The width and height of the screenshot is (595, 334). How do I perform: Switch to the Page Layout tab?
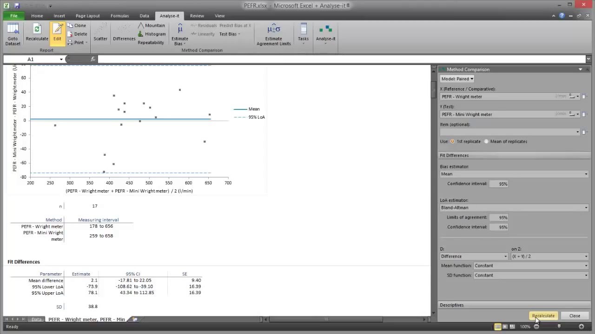click(88, 16)
